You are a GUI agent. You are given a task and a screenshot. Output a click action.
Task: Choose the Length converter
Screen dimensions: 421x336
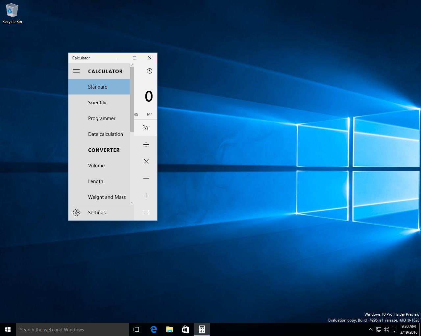(95, 181)
